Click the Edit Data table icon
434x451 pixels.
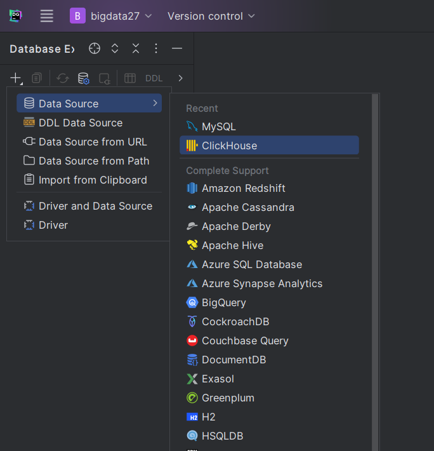pyautogui.click(x=130, y=78)
